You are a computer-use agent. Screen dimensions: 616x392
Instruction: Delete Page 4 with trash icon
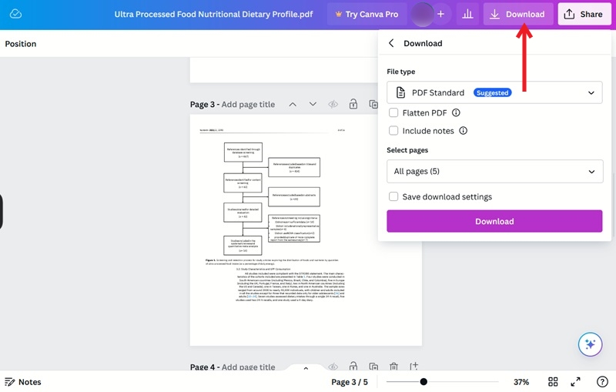click(393, 367)
